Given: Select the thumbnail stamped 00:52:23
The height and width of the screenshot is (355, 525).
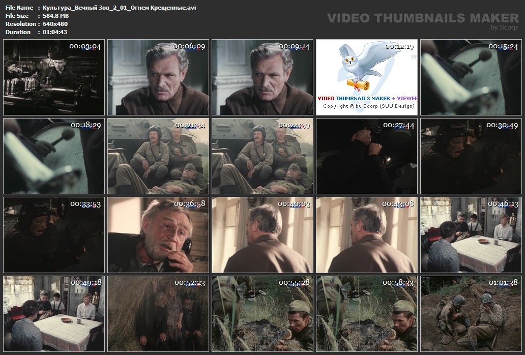Looking at the screenshot, I should click(x=158, y=314).
